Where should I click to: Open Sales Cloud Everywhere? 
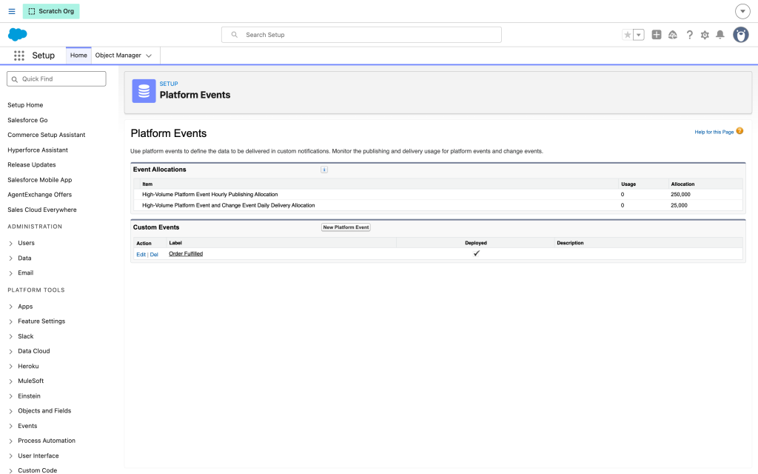(42, 210)
